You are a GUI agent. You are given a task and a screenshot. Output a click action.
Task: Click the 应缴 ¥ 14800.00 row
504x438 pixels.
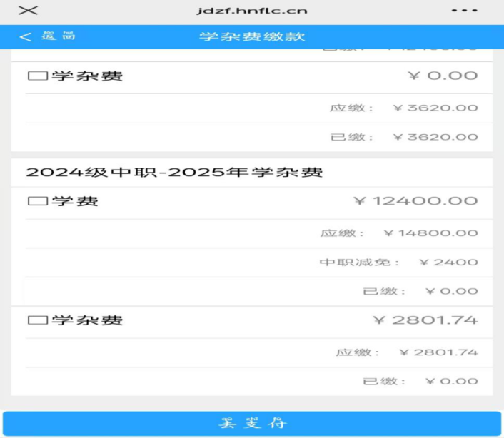click(259, 233)
